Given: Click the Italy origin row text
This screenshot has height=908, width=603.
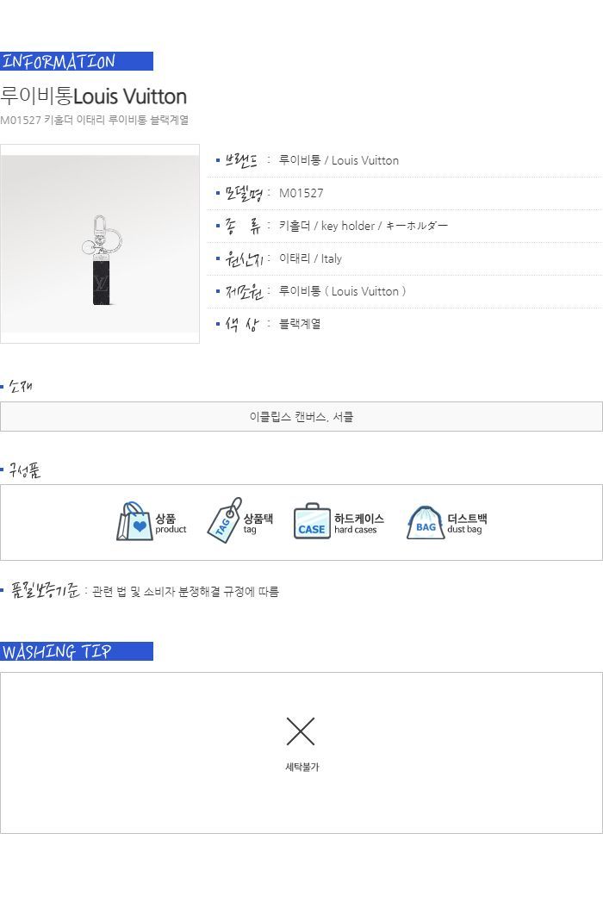Looking at the screenshot, I should pos(310,258).
